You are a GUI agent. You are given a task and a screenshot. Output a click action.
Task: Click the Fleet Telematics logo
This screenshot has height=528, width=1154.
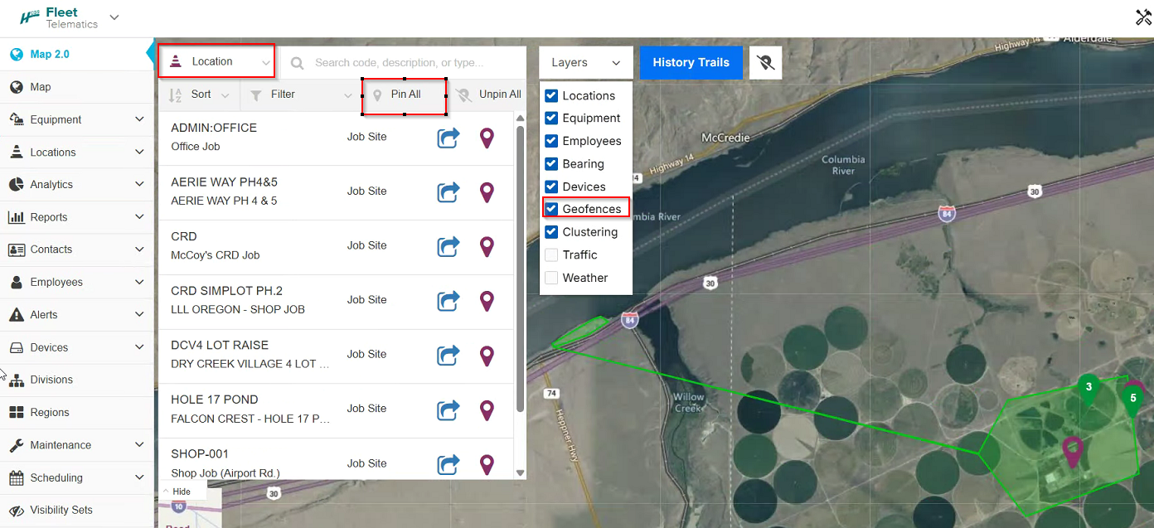tap(59, 17)
